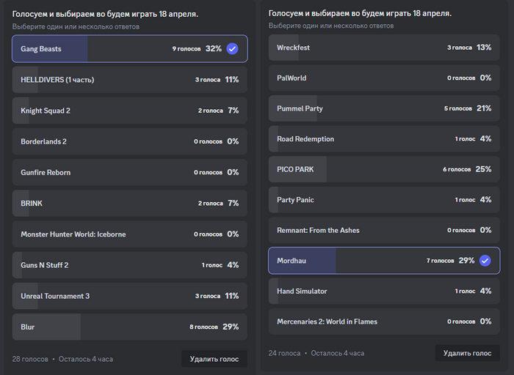Uncheck the Mordhau checkmark icon
Viewport: 514px width, 375px height.
[485, 261]
